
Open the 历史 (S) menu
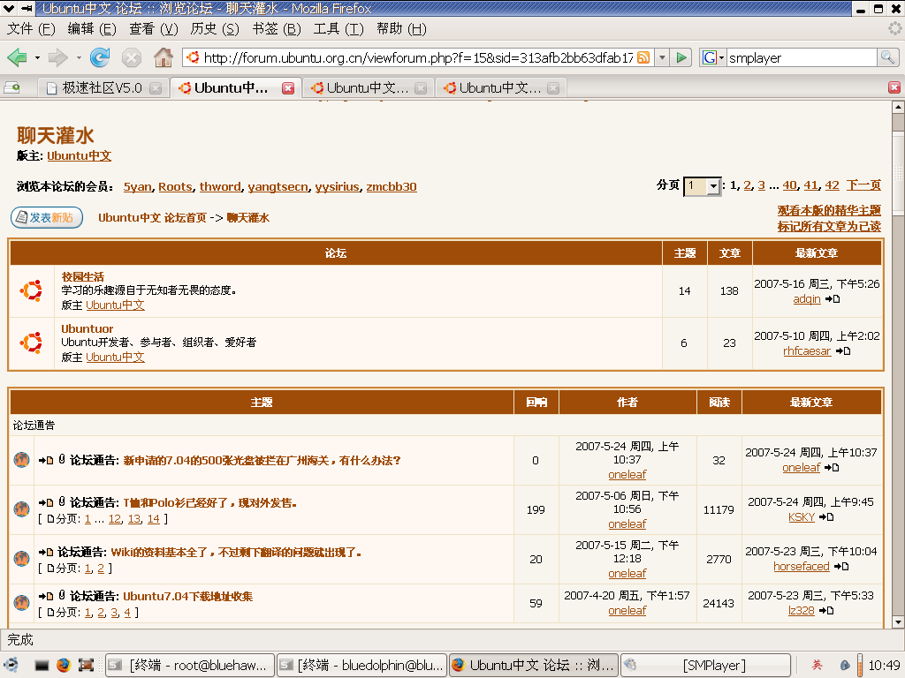[215, 29]
